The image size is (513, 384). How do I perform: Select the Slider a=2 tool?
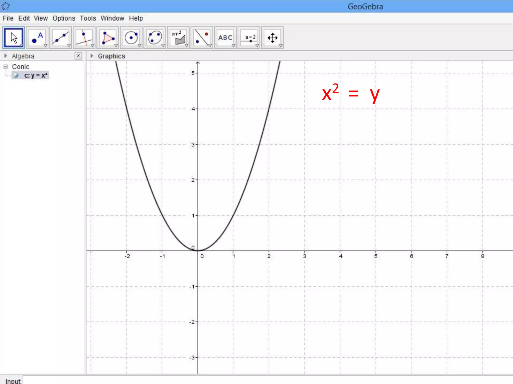249,37
